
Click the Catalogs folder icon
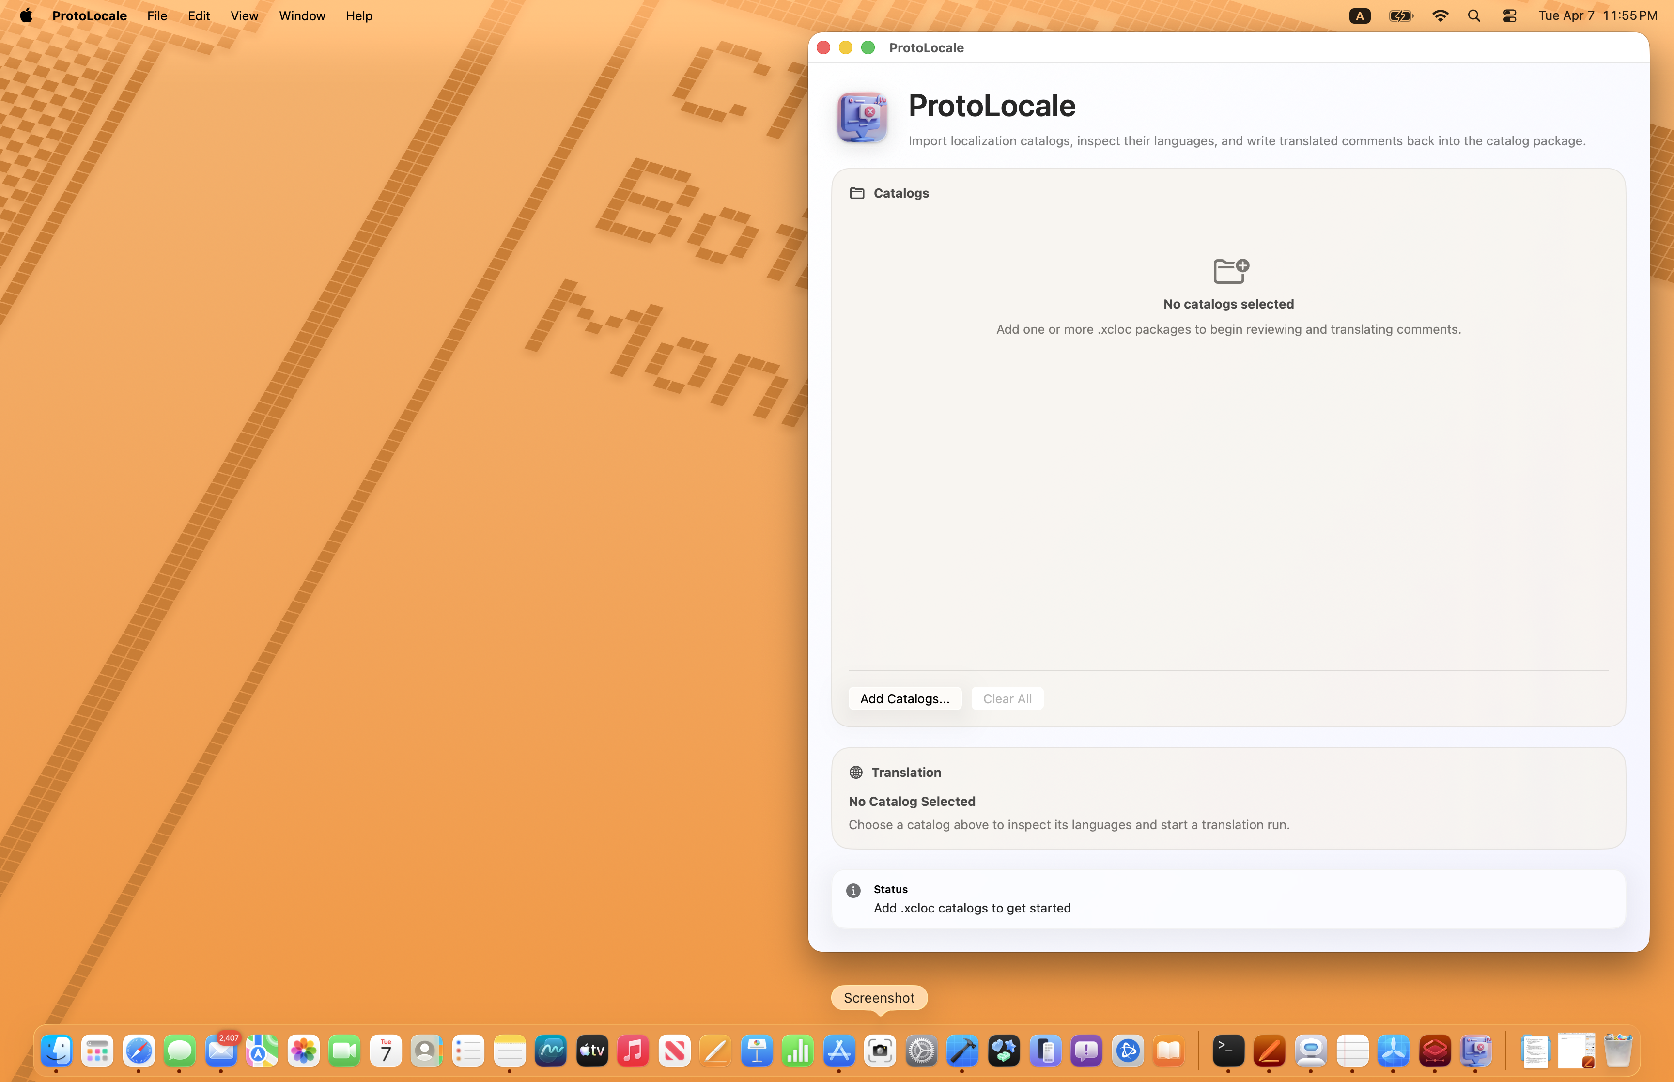[856, 193]
